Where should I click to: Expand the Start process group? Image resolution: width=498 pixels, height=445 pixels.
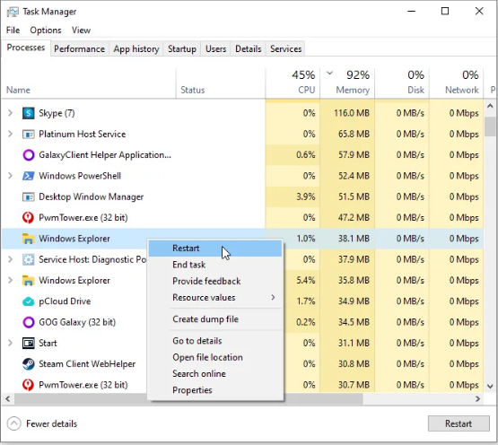click(x=10, y=343)
